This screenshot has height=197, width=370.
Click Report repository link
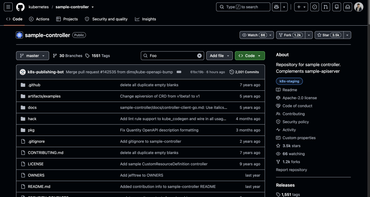pyautogui.click(x=292, y=170)
